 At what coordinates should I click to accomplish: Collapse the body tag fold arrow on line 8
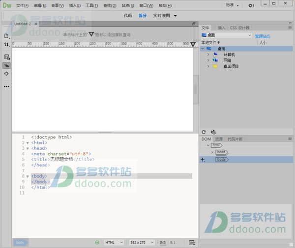pos(28,176)
